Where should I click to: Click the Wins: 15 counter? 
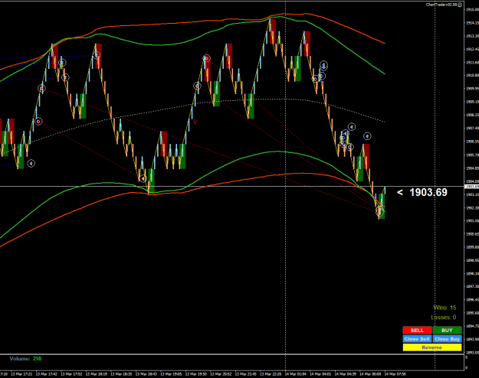(x=445, y=308)
